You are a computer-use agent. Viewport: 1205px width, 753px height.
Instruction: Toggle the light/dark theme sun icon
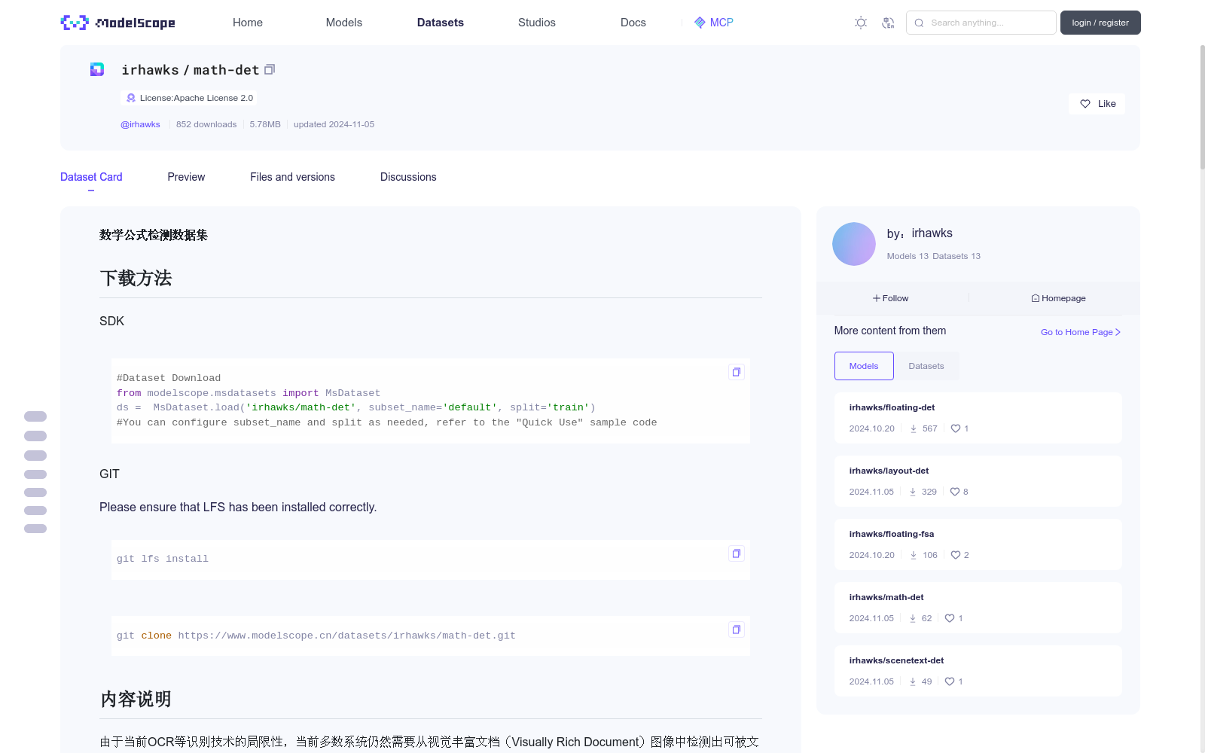[861, 23]
